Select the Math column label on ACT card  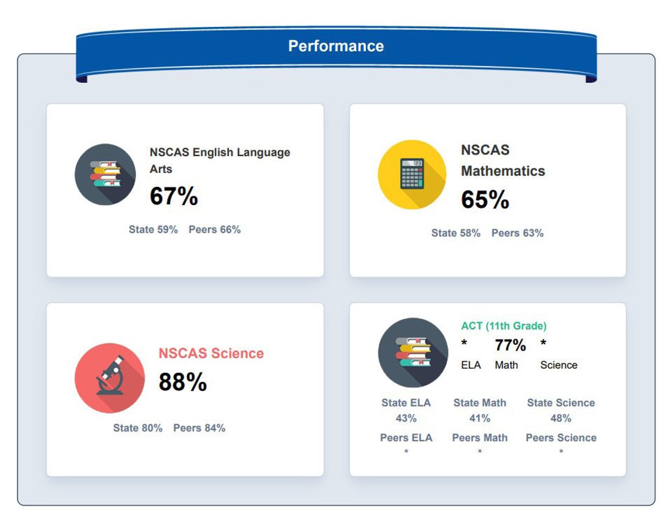506,365
